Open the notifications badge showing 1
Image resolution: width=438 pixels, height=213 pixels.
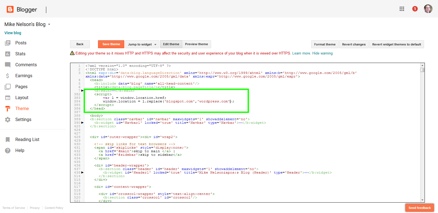tap(415, 9)
